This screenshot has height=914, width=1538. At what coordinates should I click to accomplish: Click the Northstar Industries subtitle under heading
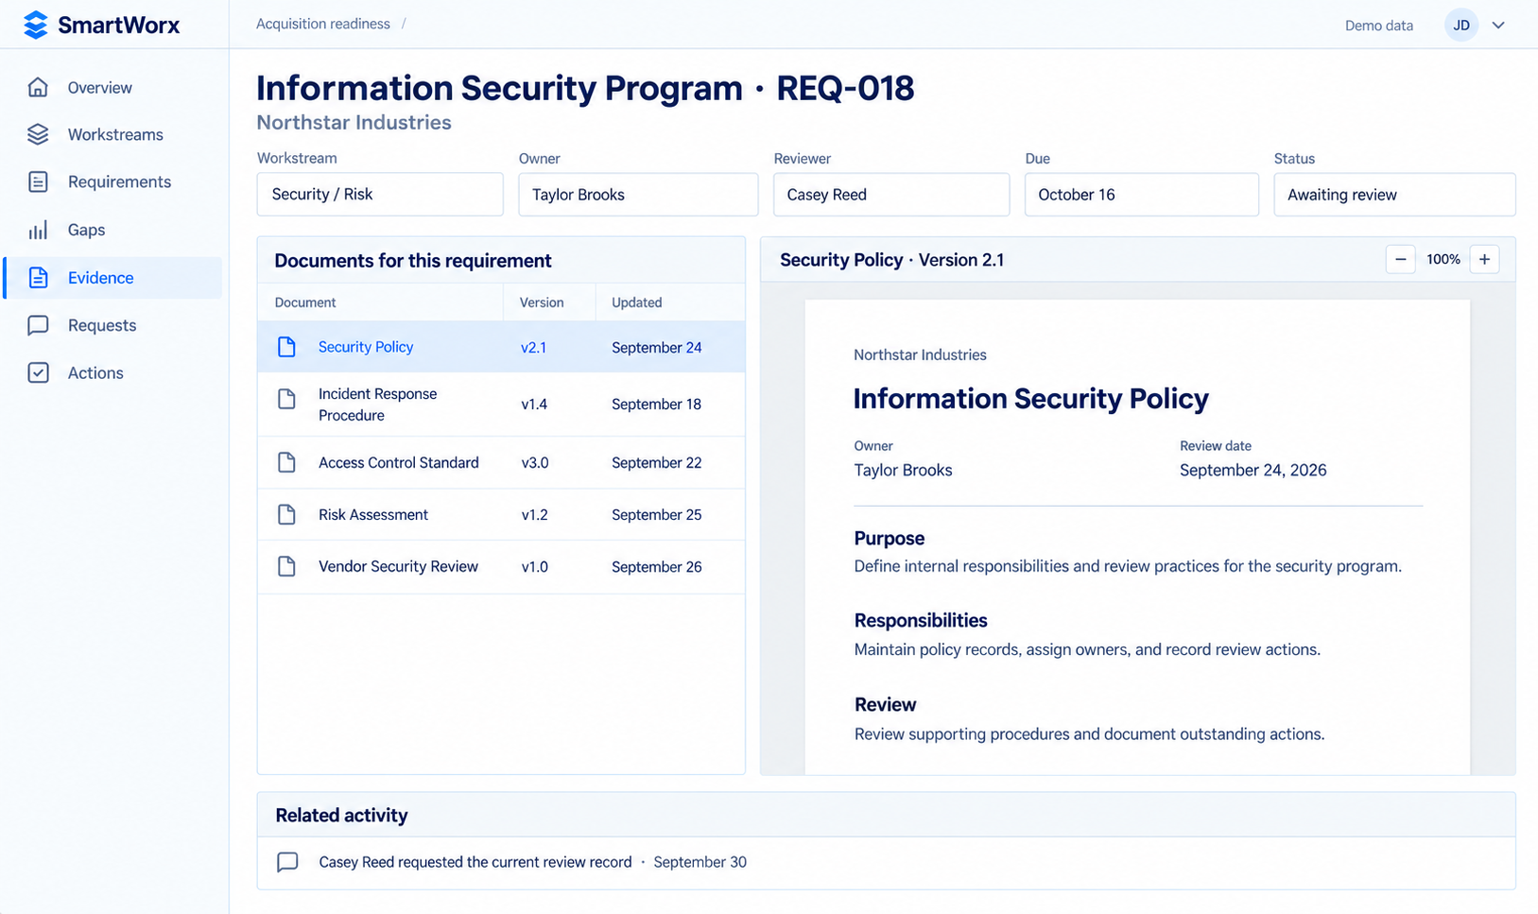point(354,122)
